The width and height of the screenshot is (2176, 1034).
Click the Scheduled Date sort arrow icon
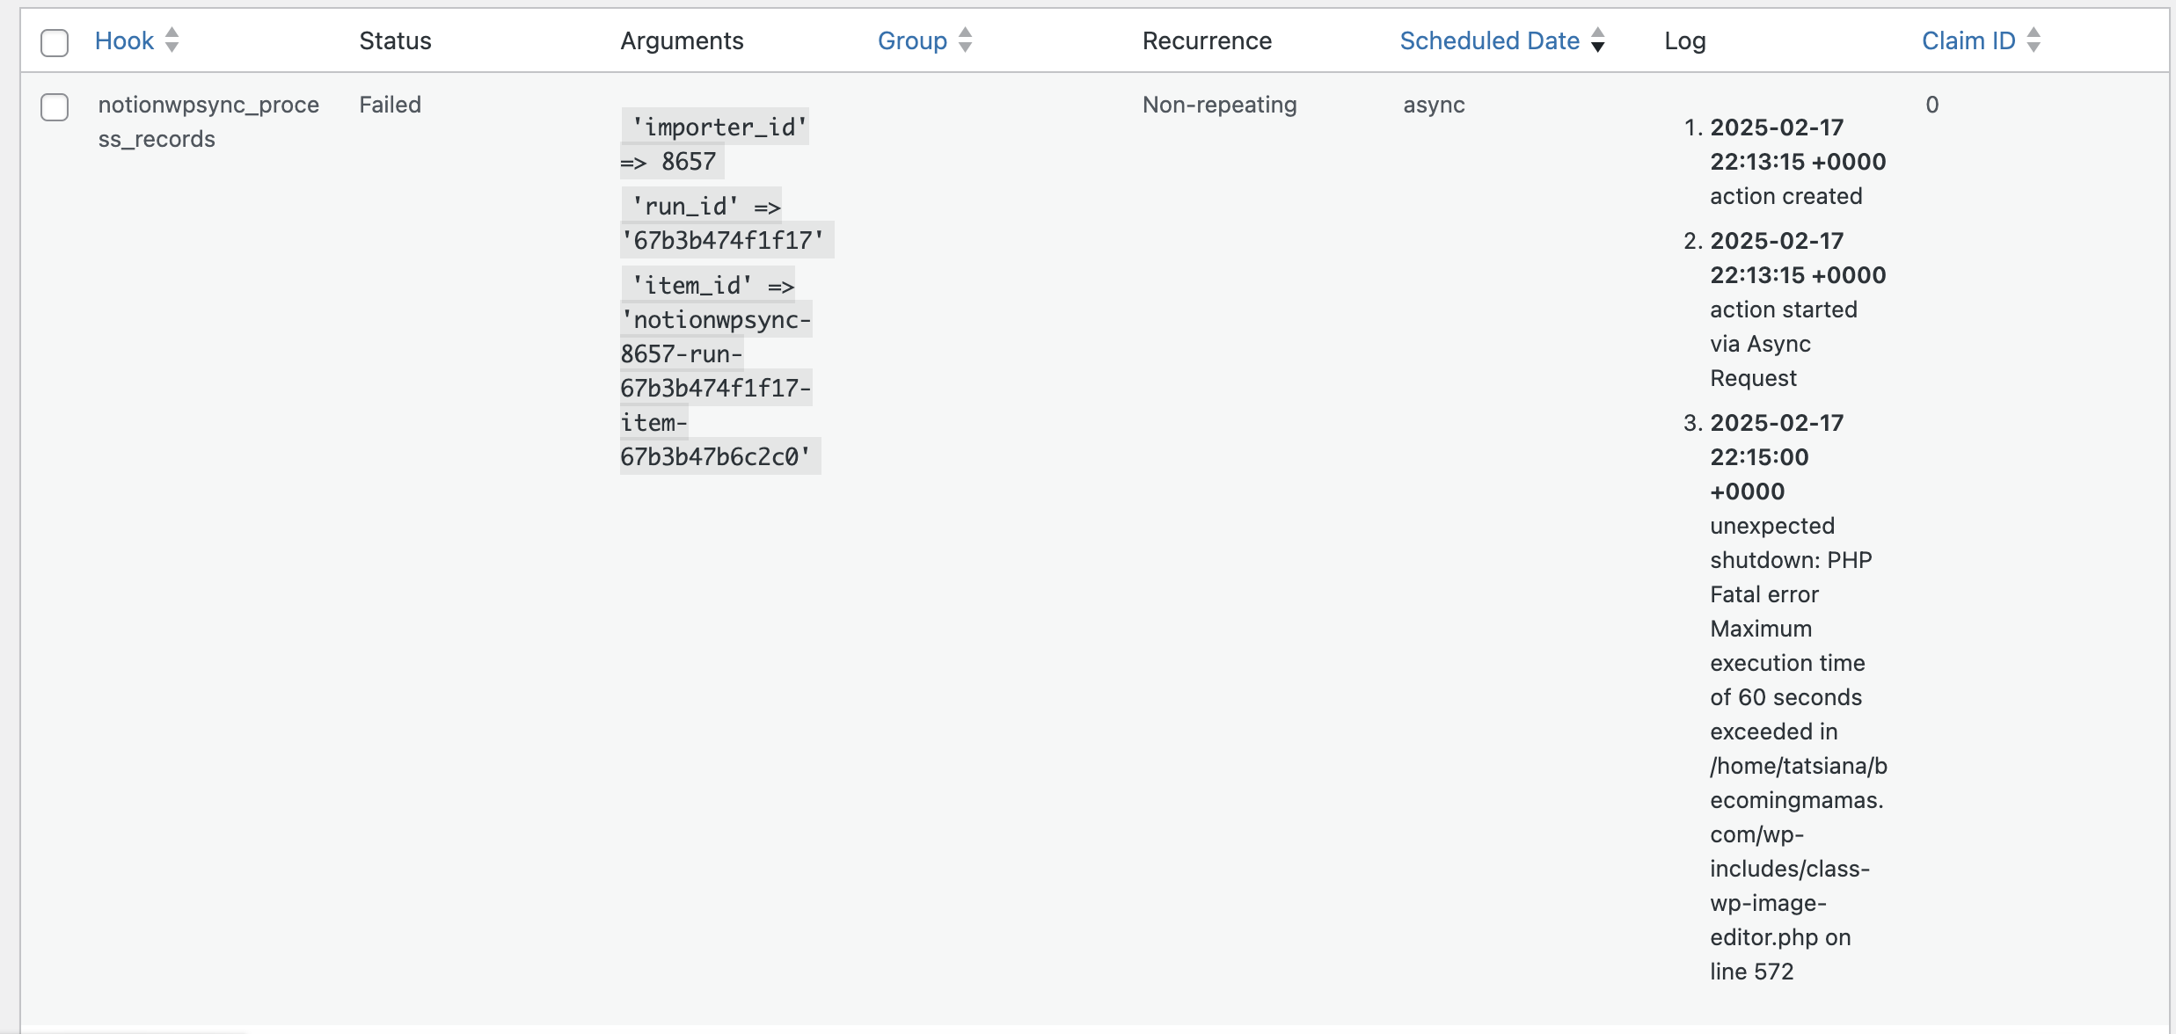click(1598, 40)
